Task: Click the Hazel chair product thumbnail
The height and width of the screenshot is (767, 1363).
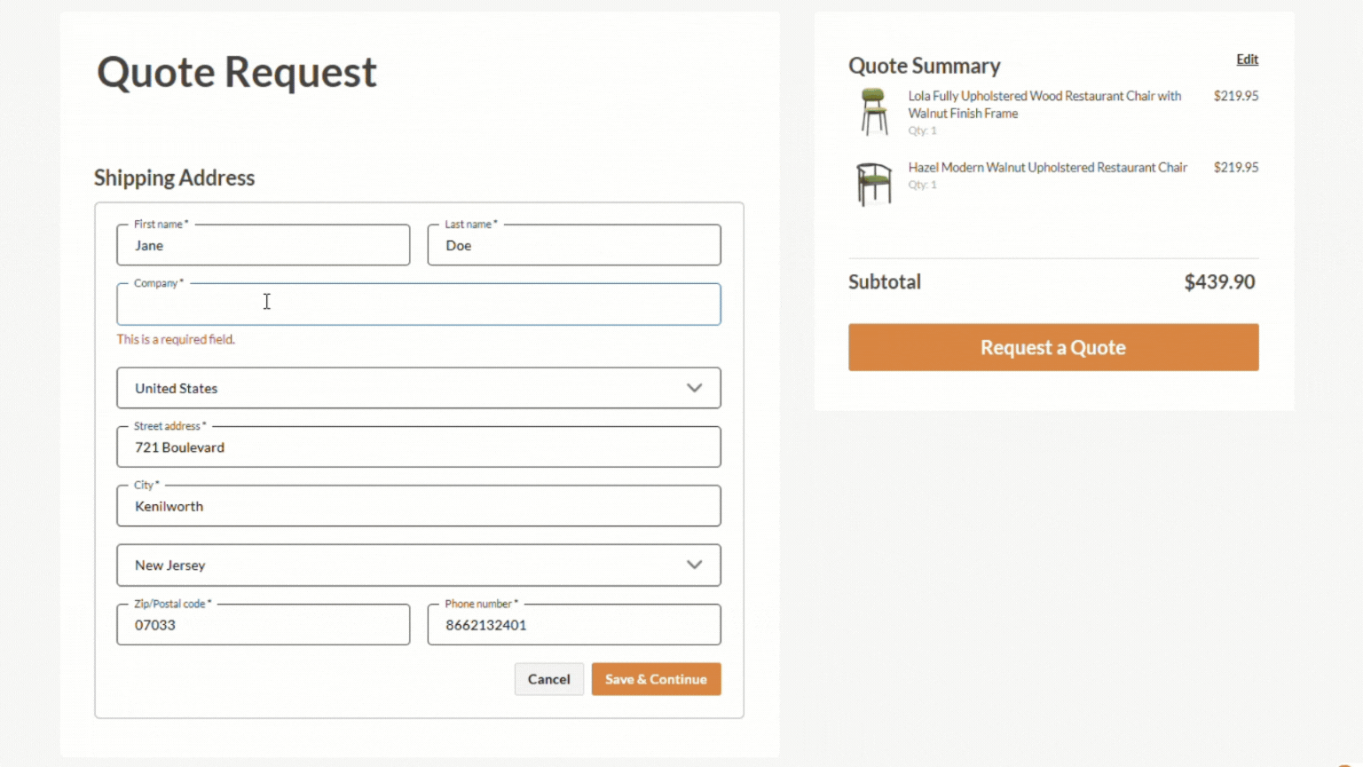Action: point(873,181)
